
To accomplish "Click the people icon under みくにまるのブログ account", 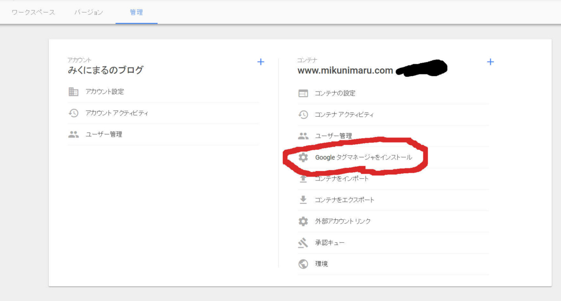I will (x=73, y=134).
